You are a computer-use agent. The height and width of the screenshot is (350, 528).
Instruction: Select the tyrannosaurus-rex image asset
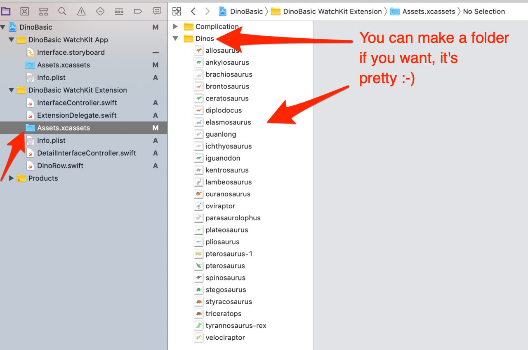coord(236,326)
